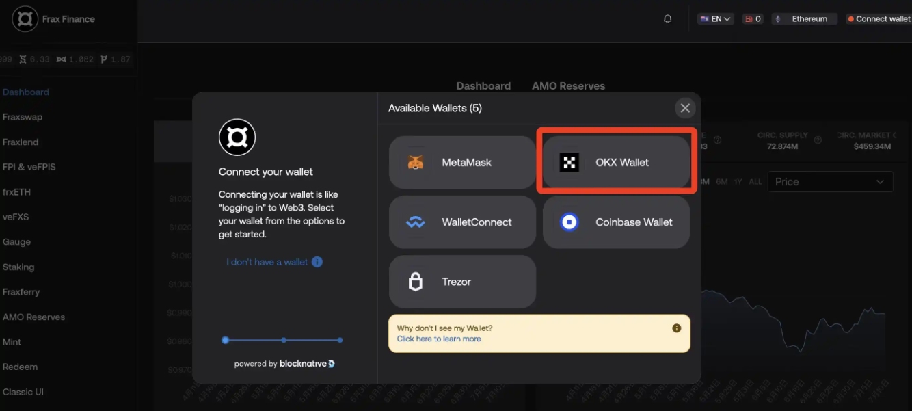912x411 pixels.
Task: Click the Frax Finance logo
Action: tap(25, 18)
